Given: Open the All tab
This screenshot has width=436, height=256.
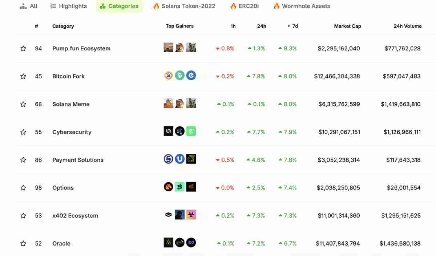Looking at the screenshot, I should click(29, 6).
